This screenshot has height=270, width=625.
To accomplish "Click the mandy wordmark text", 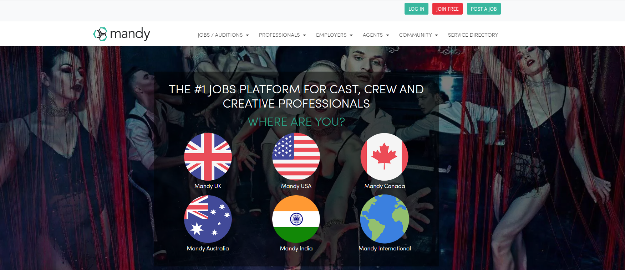I will pyautogui.click(x=130, y=34).
